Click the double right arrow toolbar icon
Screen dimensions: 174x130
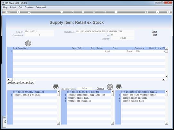94,12
